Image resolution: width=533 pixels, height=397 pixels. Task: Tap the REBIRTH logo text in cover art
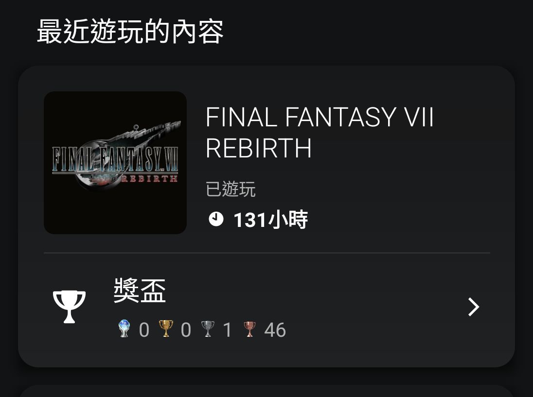point(149,179)
